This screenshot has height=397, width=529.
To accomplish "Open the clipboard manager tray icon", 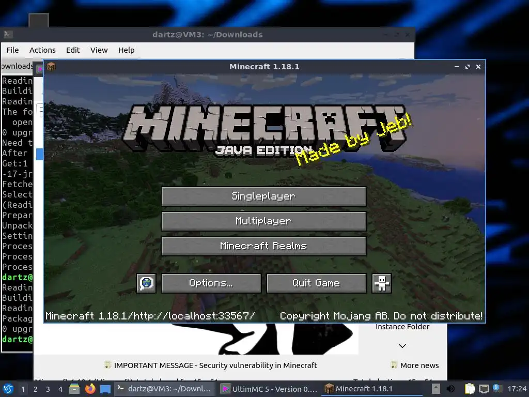I will pos(470,389).
